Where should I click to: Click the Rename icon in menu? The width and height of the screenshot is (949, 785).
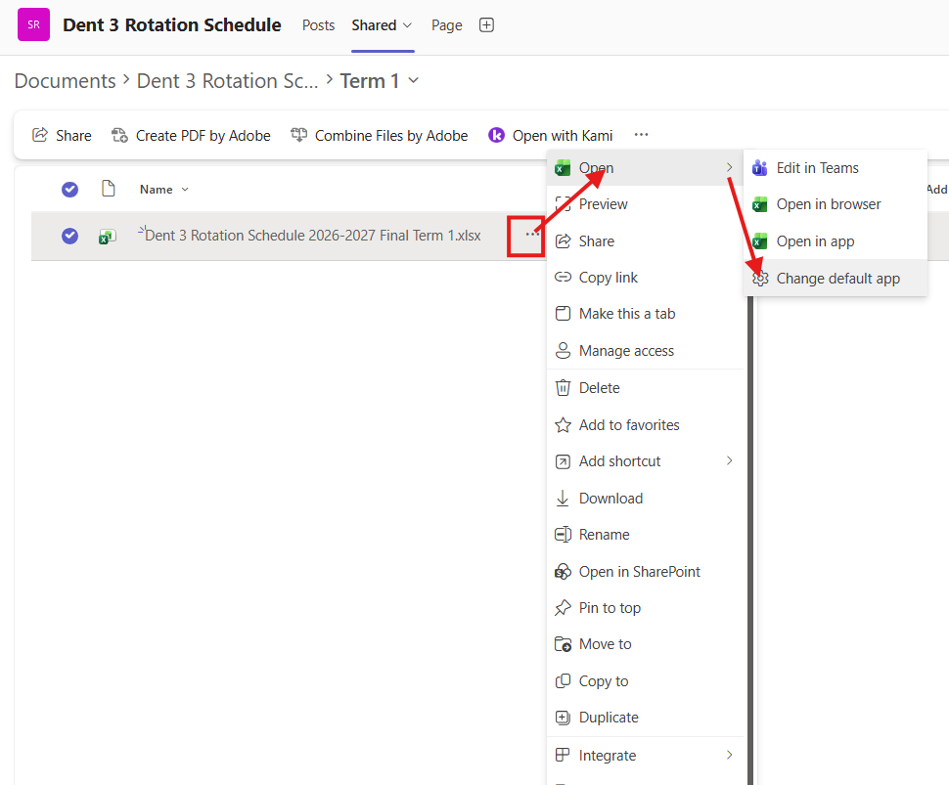click(x=563, y=535)
